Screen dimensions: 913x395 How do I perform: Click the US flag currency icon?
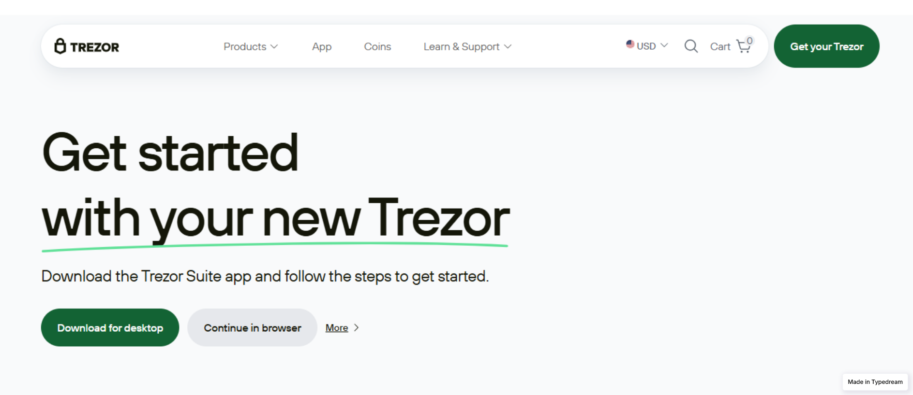pos(630,44)
